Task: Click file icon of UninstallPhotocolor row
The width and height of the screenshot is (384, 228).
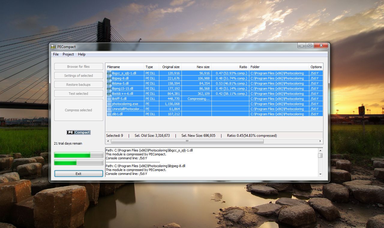Action: (109, 109)
